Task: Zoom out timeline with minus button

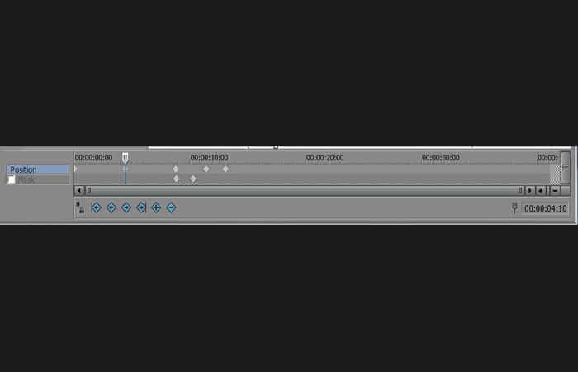Action: [x=555, y=191]
